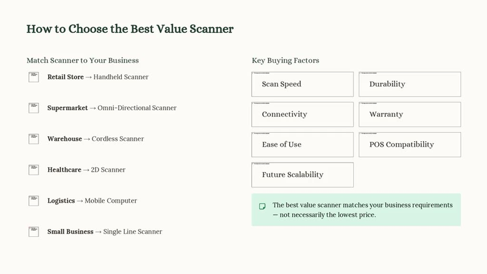Select the icon next to Logistics
The height and width of the screenshot is (274, 487).
click(x=33, y=201)
